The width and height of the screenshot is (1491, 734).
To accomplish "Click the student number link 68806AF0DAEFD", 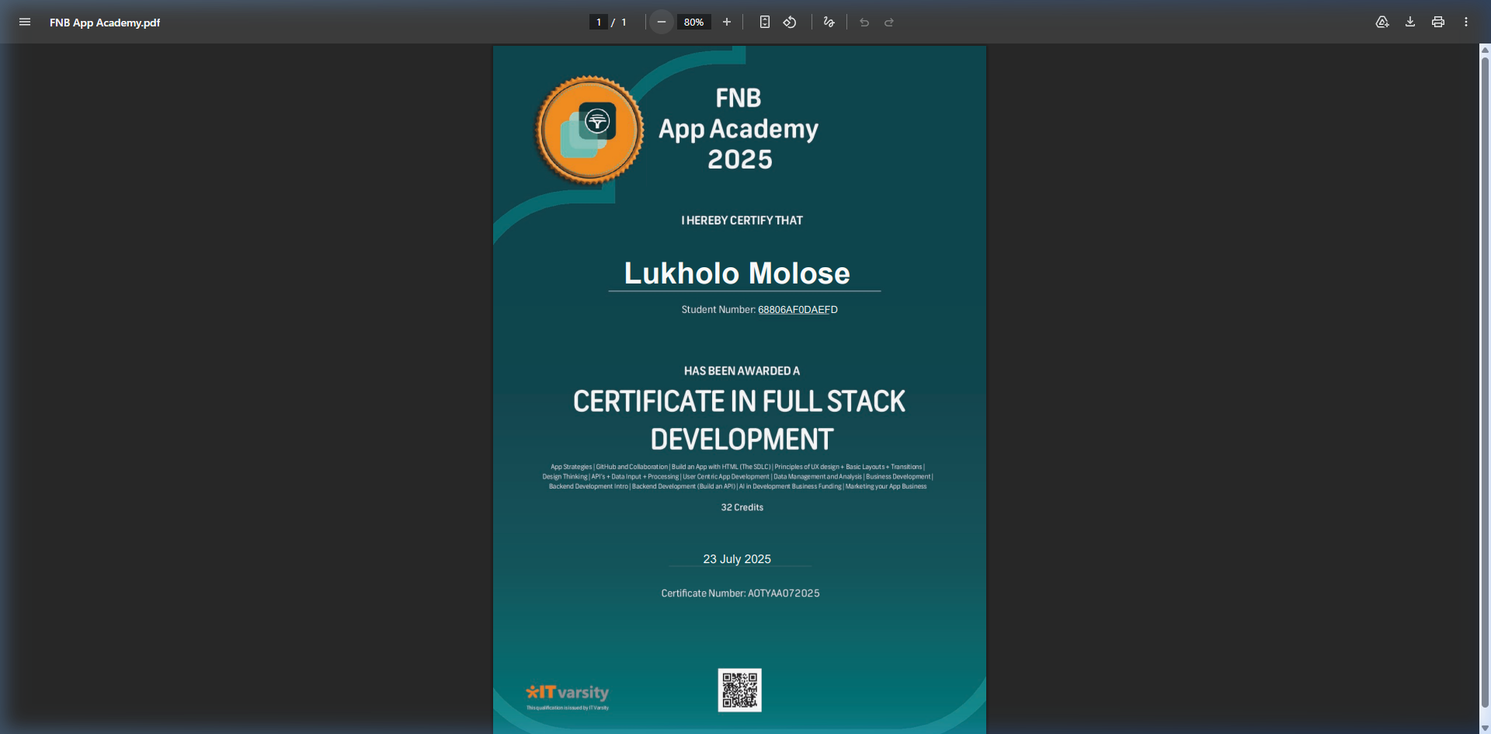I will pos(798,309).
